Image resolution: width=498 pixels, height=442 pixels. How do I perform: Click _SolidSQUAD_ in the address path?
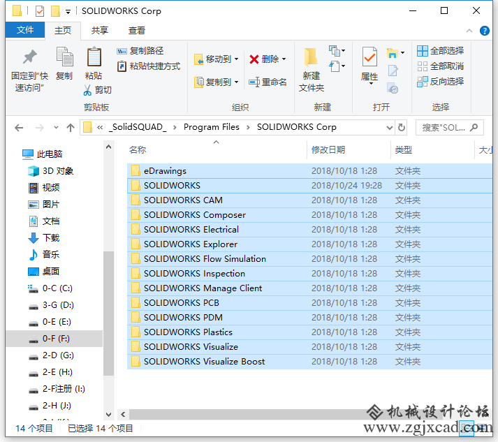pyautogui.click(x=138, y=127)
